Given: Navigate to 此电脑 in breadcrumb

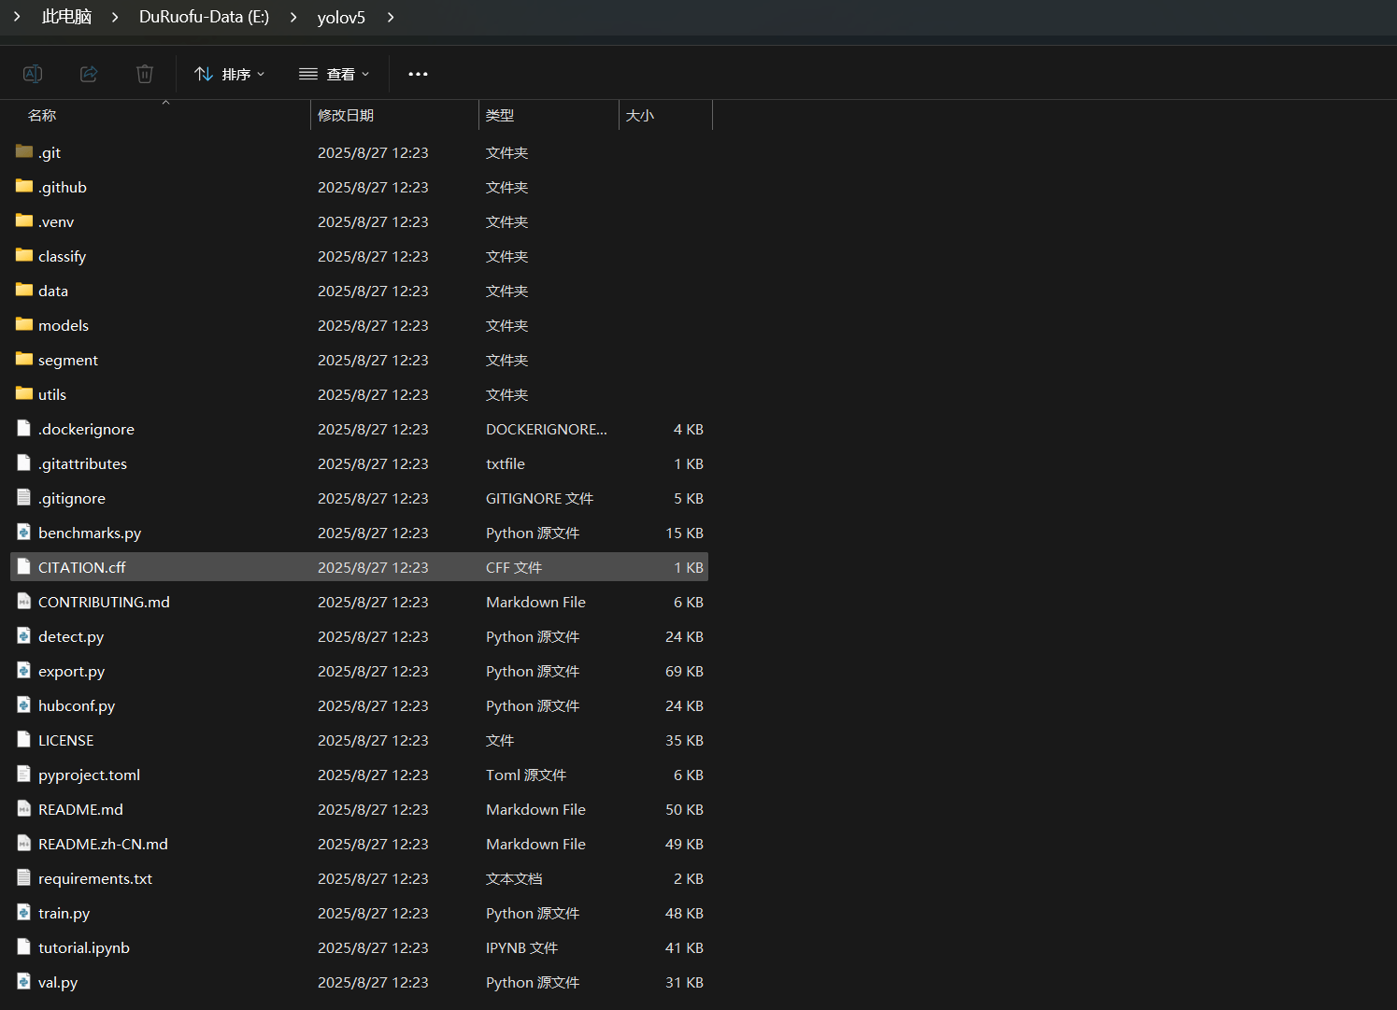Looking at the screenshot, I should pos(66,17).
